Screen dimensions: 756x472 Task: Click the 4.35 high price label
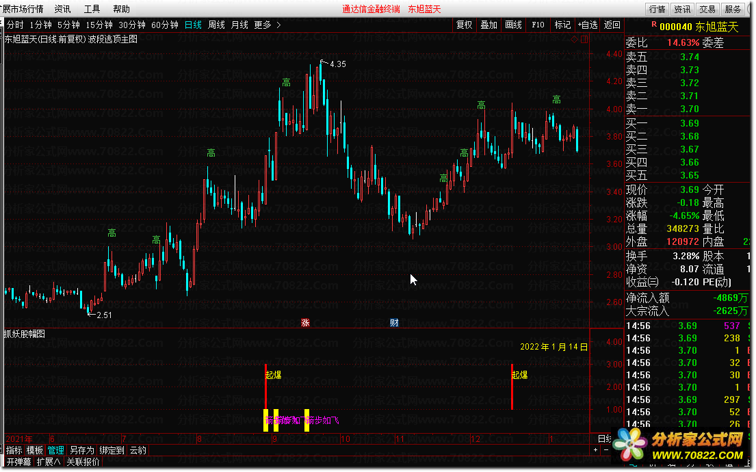[337, 64]
